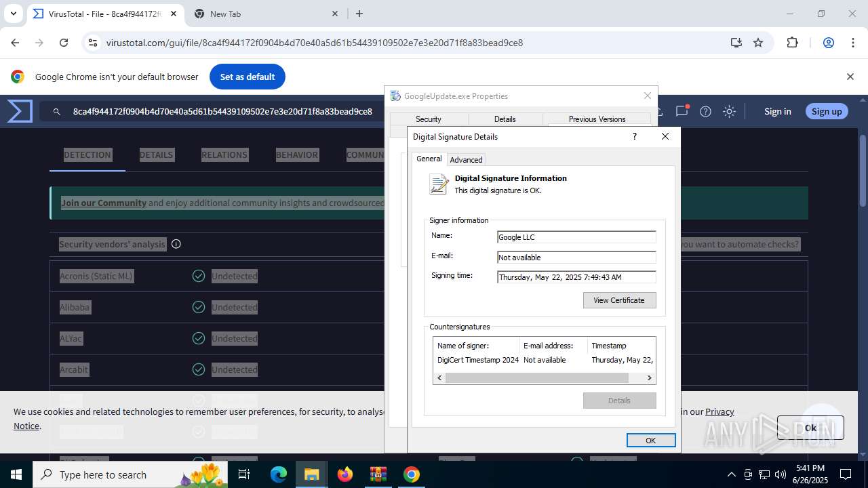Open the DETAILS tab on VirusTotal
The image size is (868, 488).
156,155
